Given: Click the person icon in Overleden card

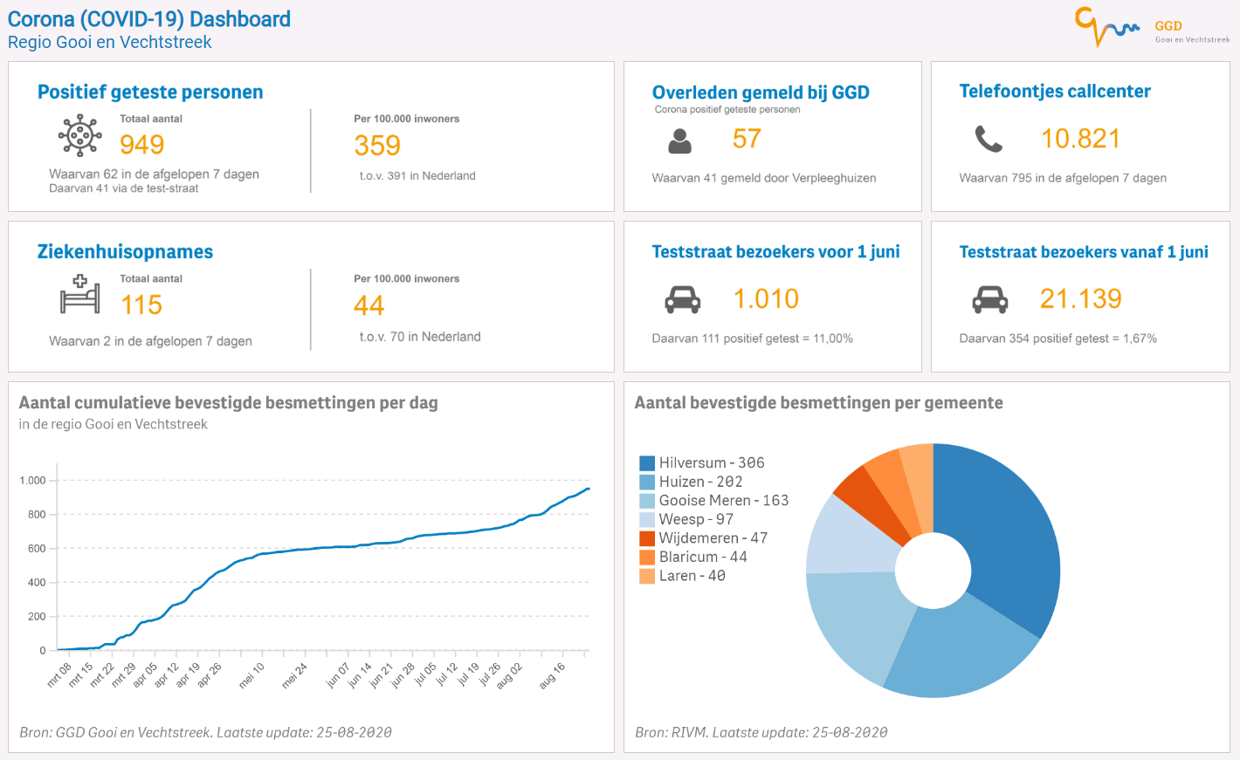Looking at the screenshot, I should pyautogui.click(x=679, y=140).
